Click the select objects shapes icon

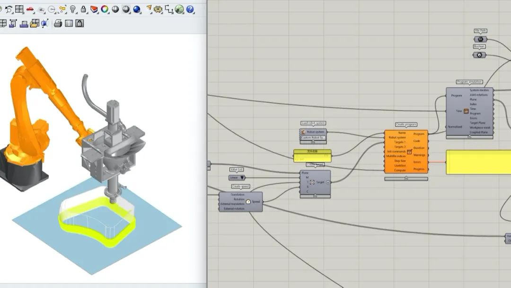coord(62,9)
